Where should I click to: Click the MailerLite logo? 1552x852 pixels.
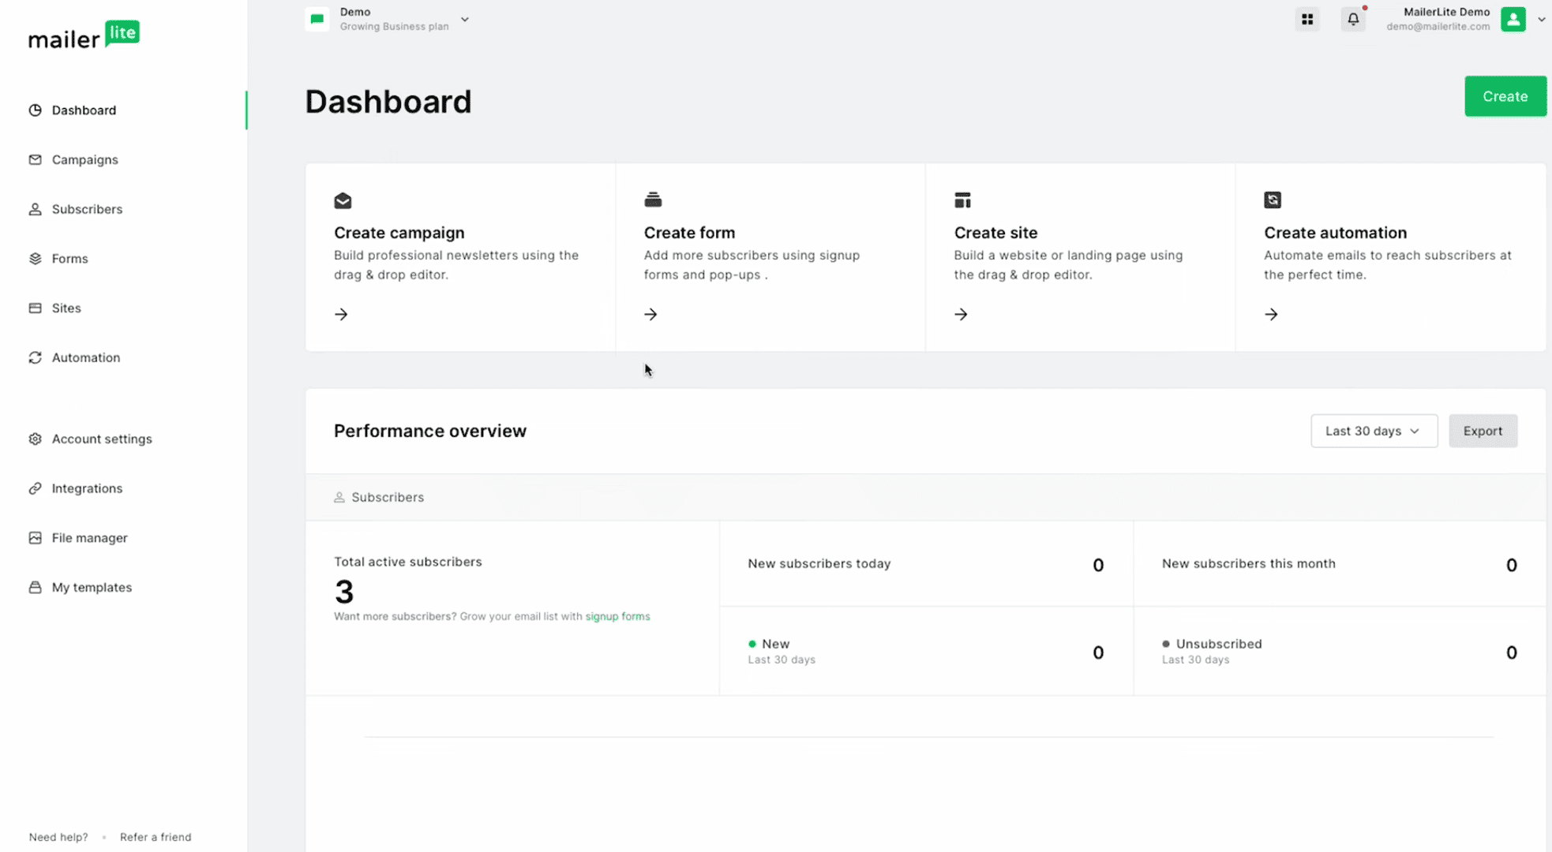[x=84, y=35]
